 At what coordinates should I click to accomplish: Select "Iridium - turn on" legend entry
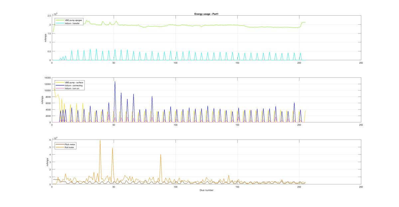point(68,88)
